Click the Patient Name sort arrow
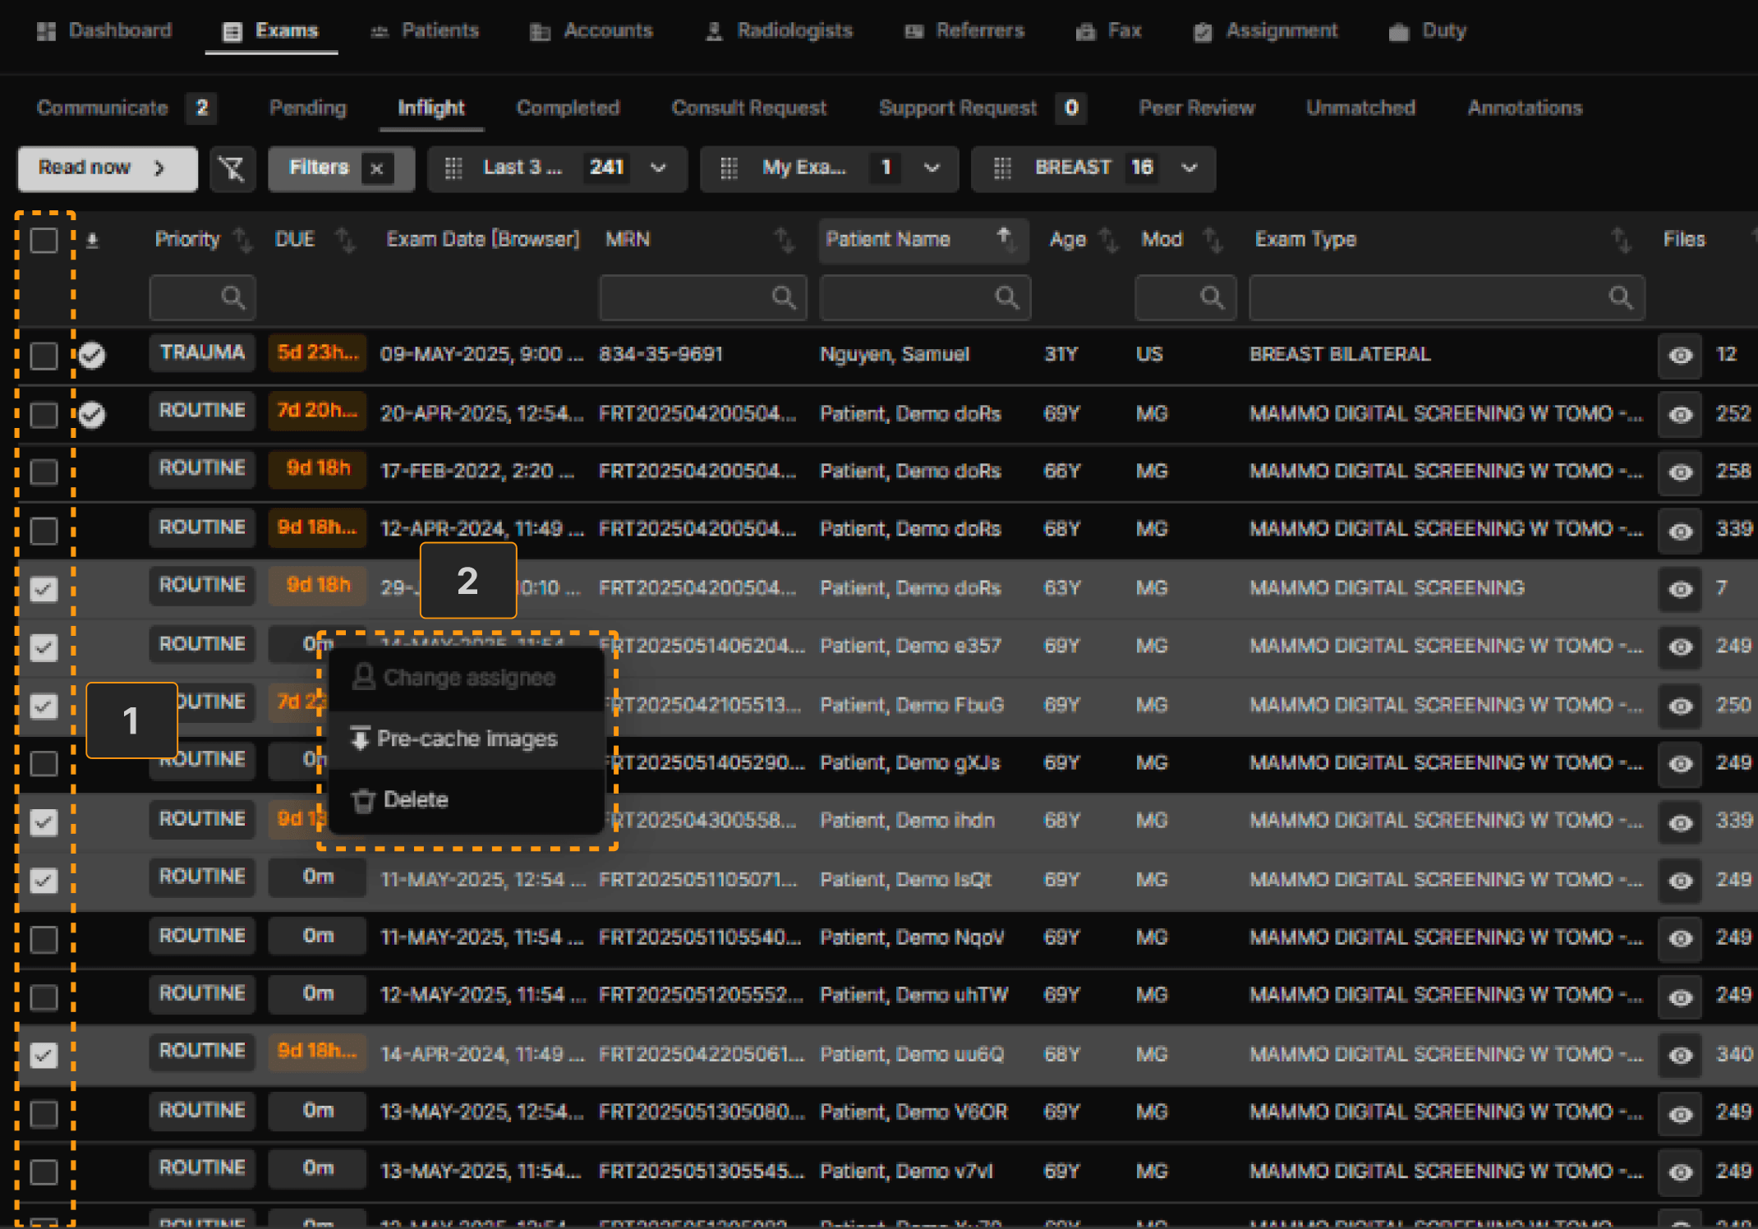1758x1229 pixels. (x=1004, y=239)
